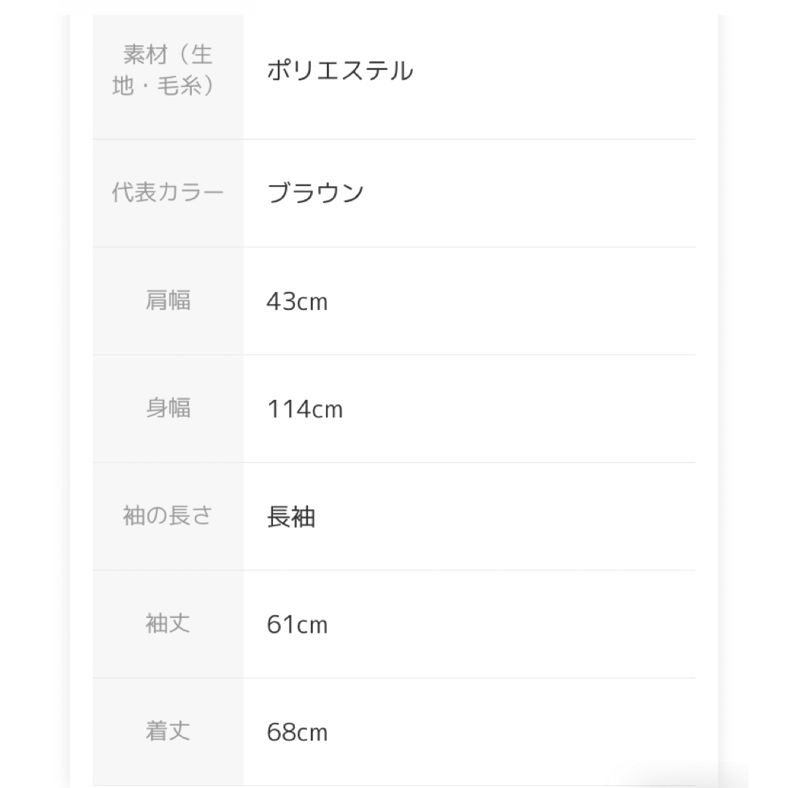The height and width of the screenshot is (788, 788).
Task: Click empty area right of 43cm row
Action: click(x=511, y=301)
